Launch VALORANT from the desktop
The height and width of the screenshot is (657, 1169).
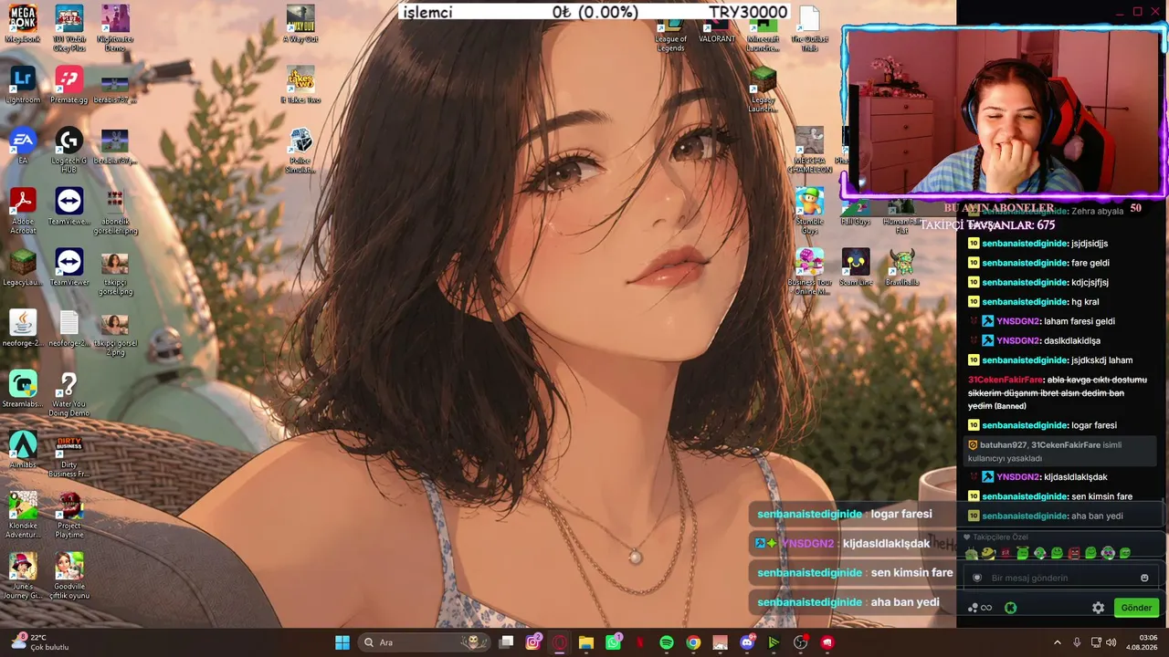[717, 29]
